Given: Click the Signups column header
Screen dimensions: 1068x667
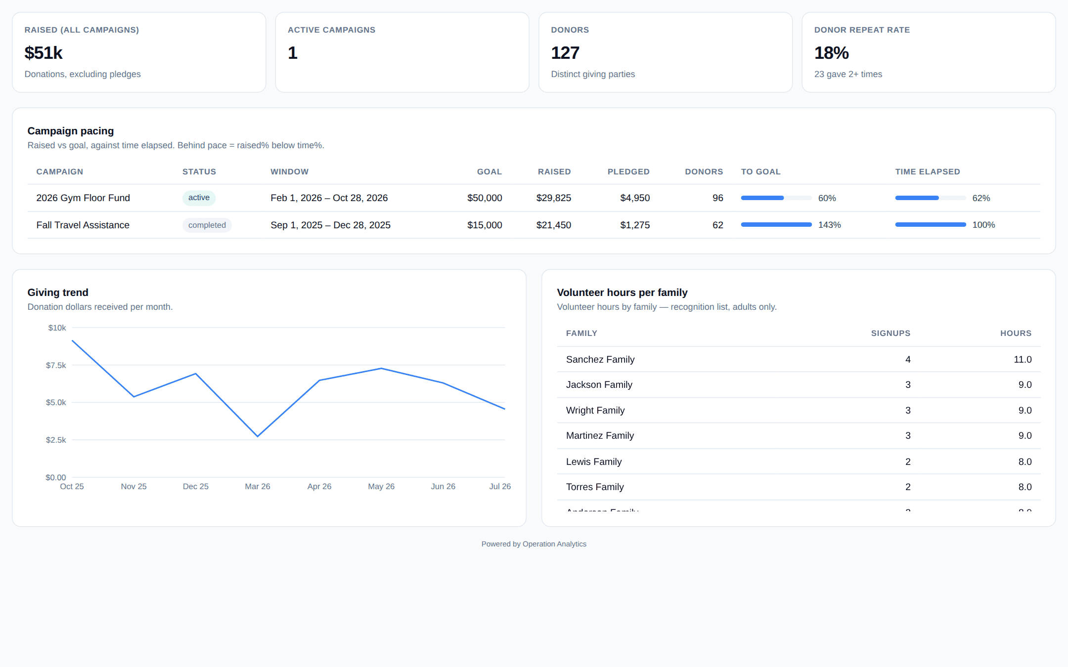Looking at the screenshot, I should (x=890, y=333).
